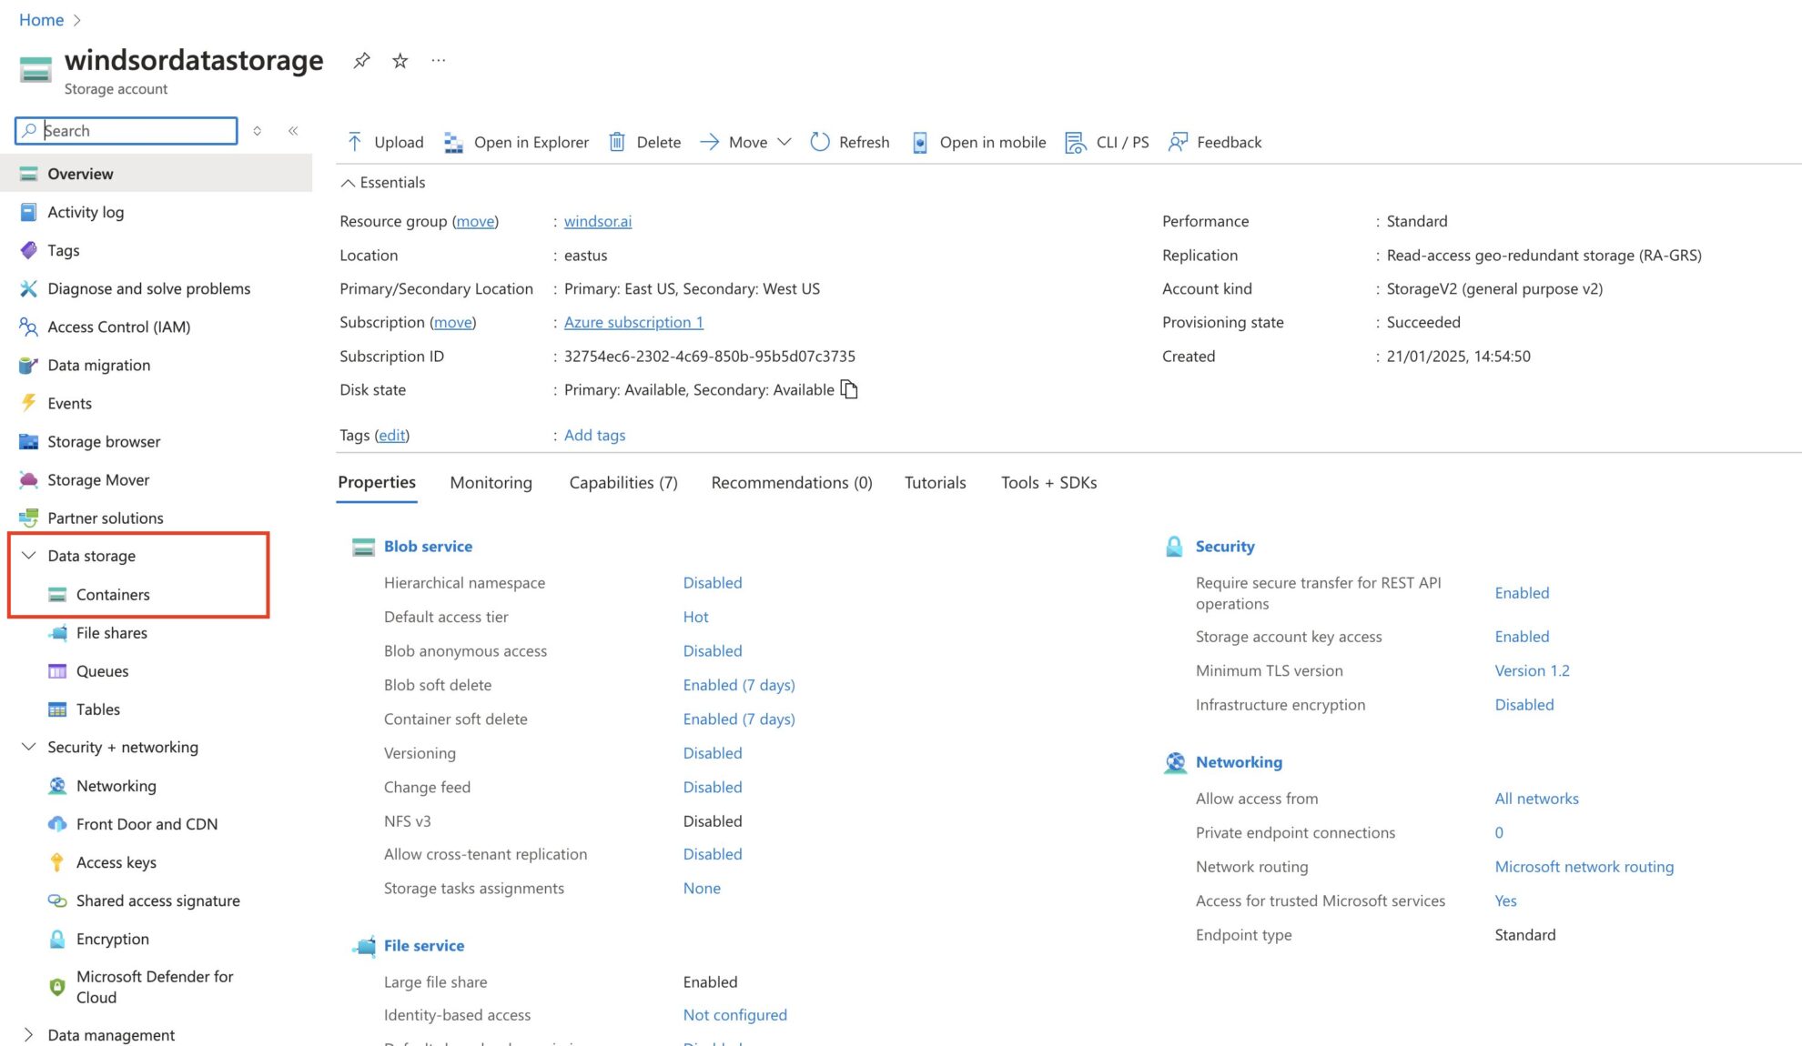The height and width of the screenshot is (1046, 1802).
Task: Click move link beside Resource group
Action: pos(475,221)
